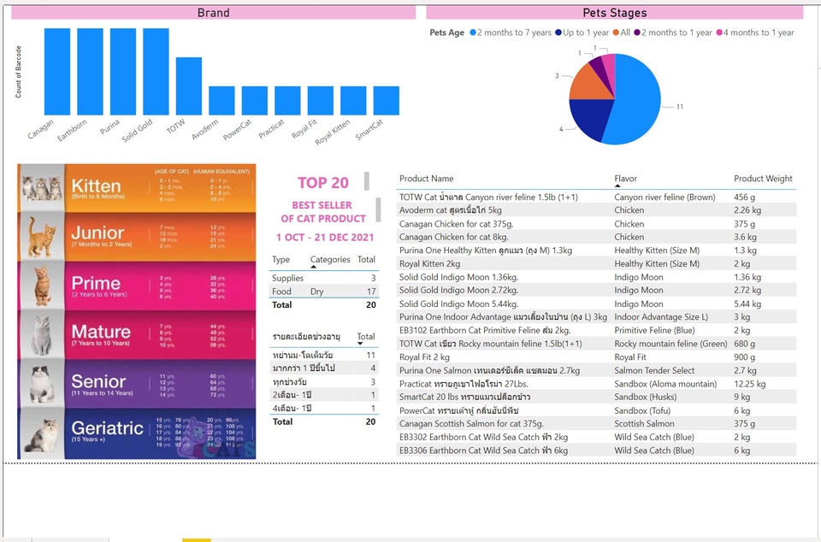This screenshot has width=821, height=542.
Task: Click the PowerCat bar in Brand chart
Action: (x=255, y=101)
